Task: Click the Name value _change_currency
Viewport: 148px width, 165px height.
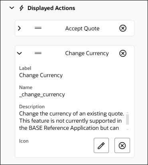Action: click(42, 95)
